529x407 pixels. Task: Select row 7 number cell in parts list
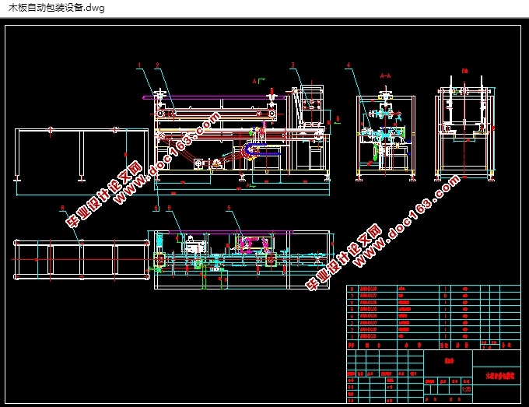pyautogui.click(x=352, y=296)
